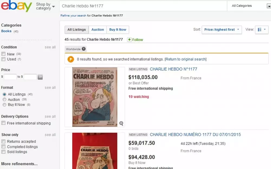Zoom the first listing image magnifier
Image resolution: width=271 pixels, height=169 pixels.
pyautogui.click(x=121, y=123)
